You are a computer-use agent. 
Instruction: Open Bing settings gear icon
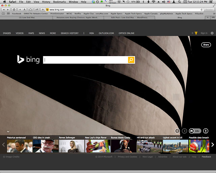point(212,33)
